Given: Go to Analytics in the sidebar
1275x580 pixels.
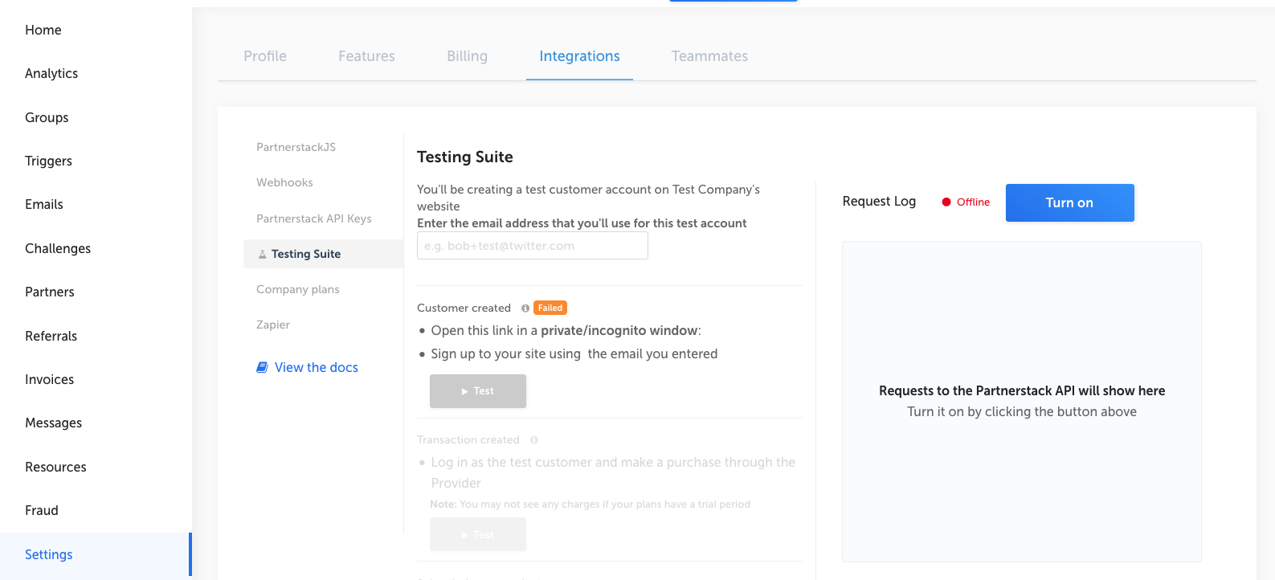Looking at the screenshot, I should pyautogui.click(x=51, y=73).
